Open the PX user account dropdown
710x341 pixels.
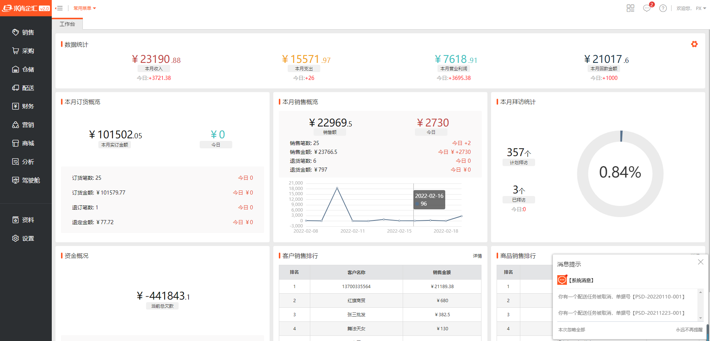coord(701,8)
